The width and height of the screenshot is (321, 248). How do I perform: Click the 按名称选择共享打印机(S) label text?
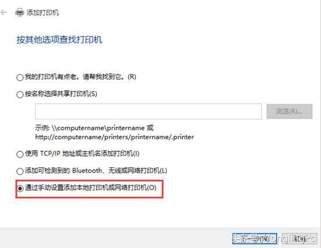[61, 94]
